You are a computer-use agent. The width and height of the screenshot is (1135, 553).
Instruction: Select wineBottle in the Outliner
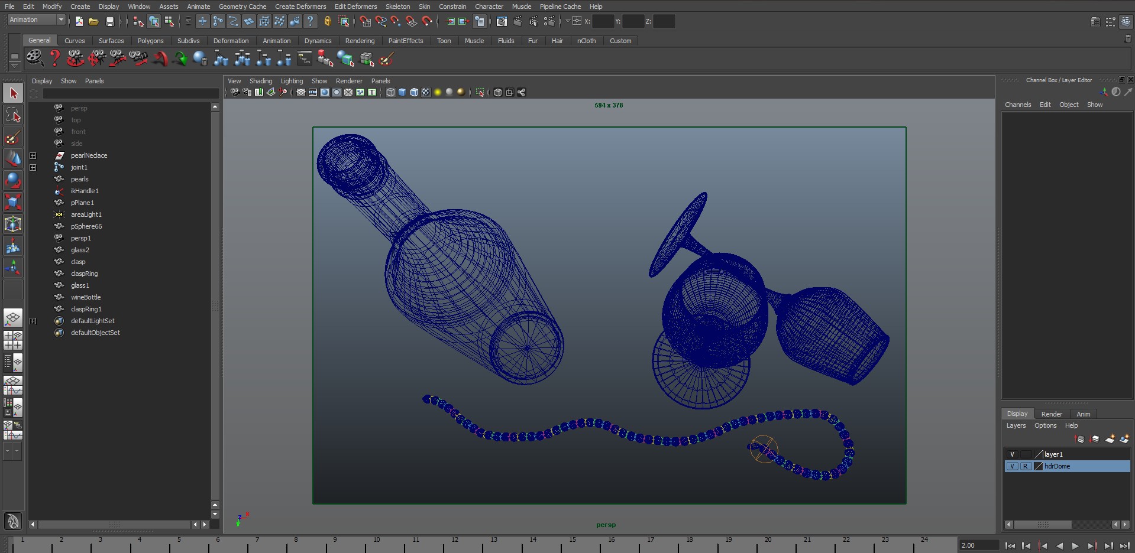point(86,297)
